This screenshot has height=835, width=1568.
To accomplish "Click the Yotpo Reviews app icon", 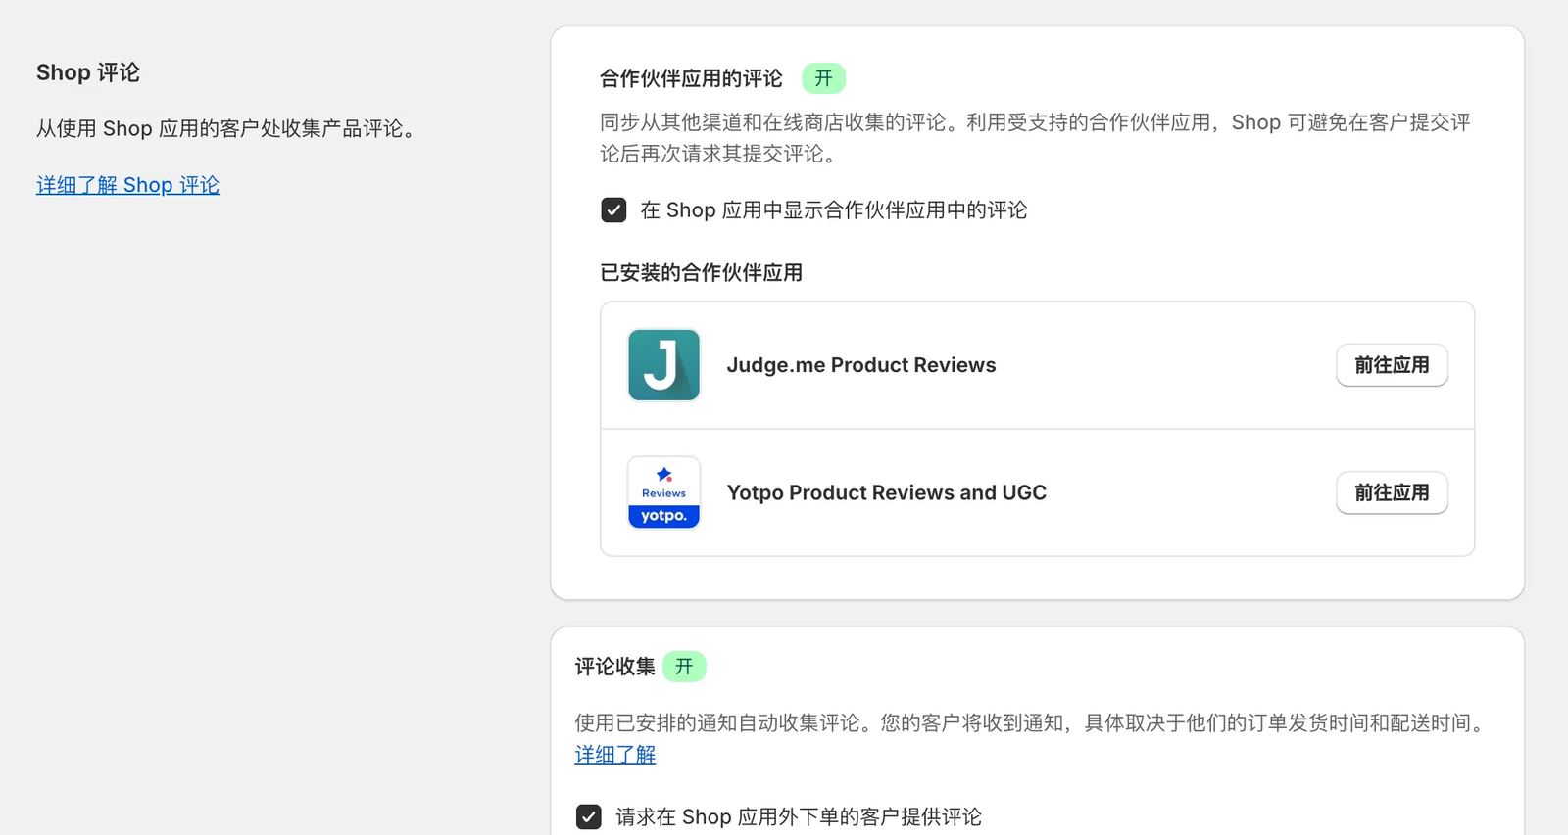I will point(663,492).
